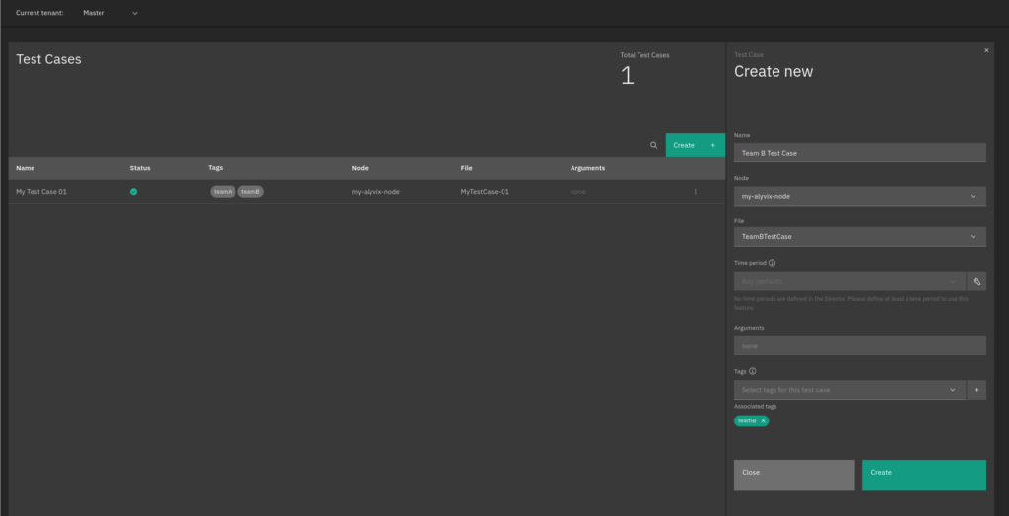Close the Create new panel with X

coord(986,50)
